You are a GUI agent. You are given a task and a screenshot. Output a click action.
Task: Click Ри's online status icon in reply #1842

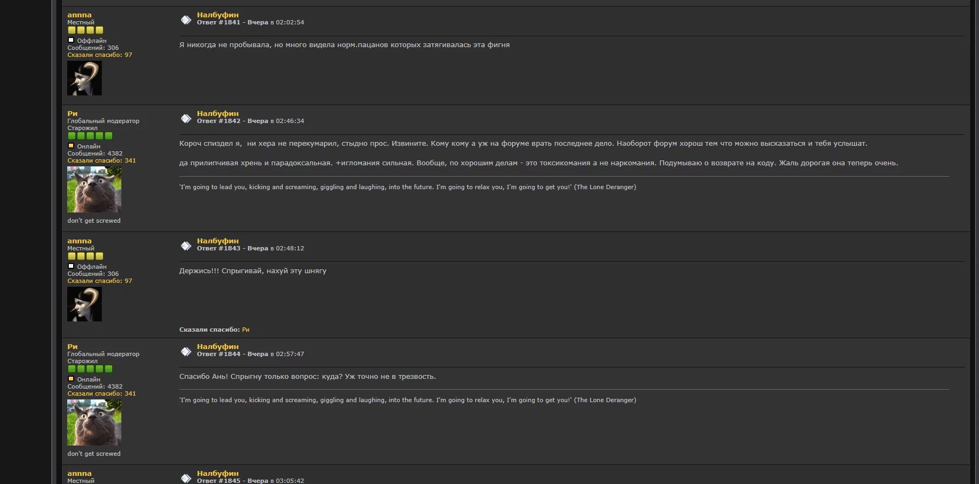click(71, 146)
